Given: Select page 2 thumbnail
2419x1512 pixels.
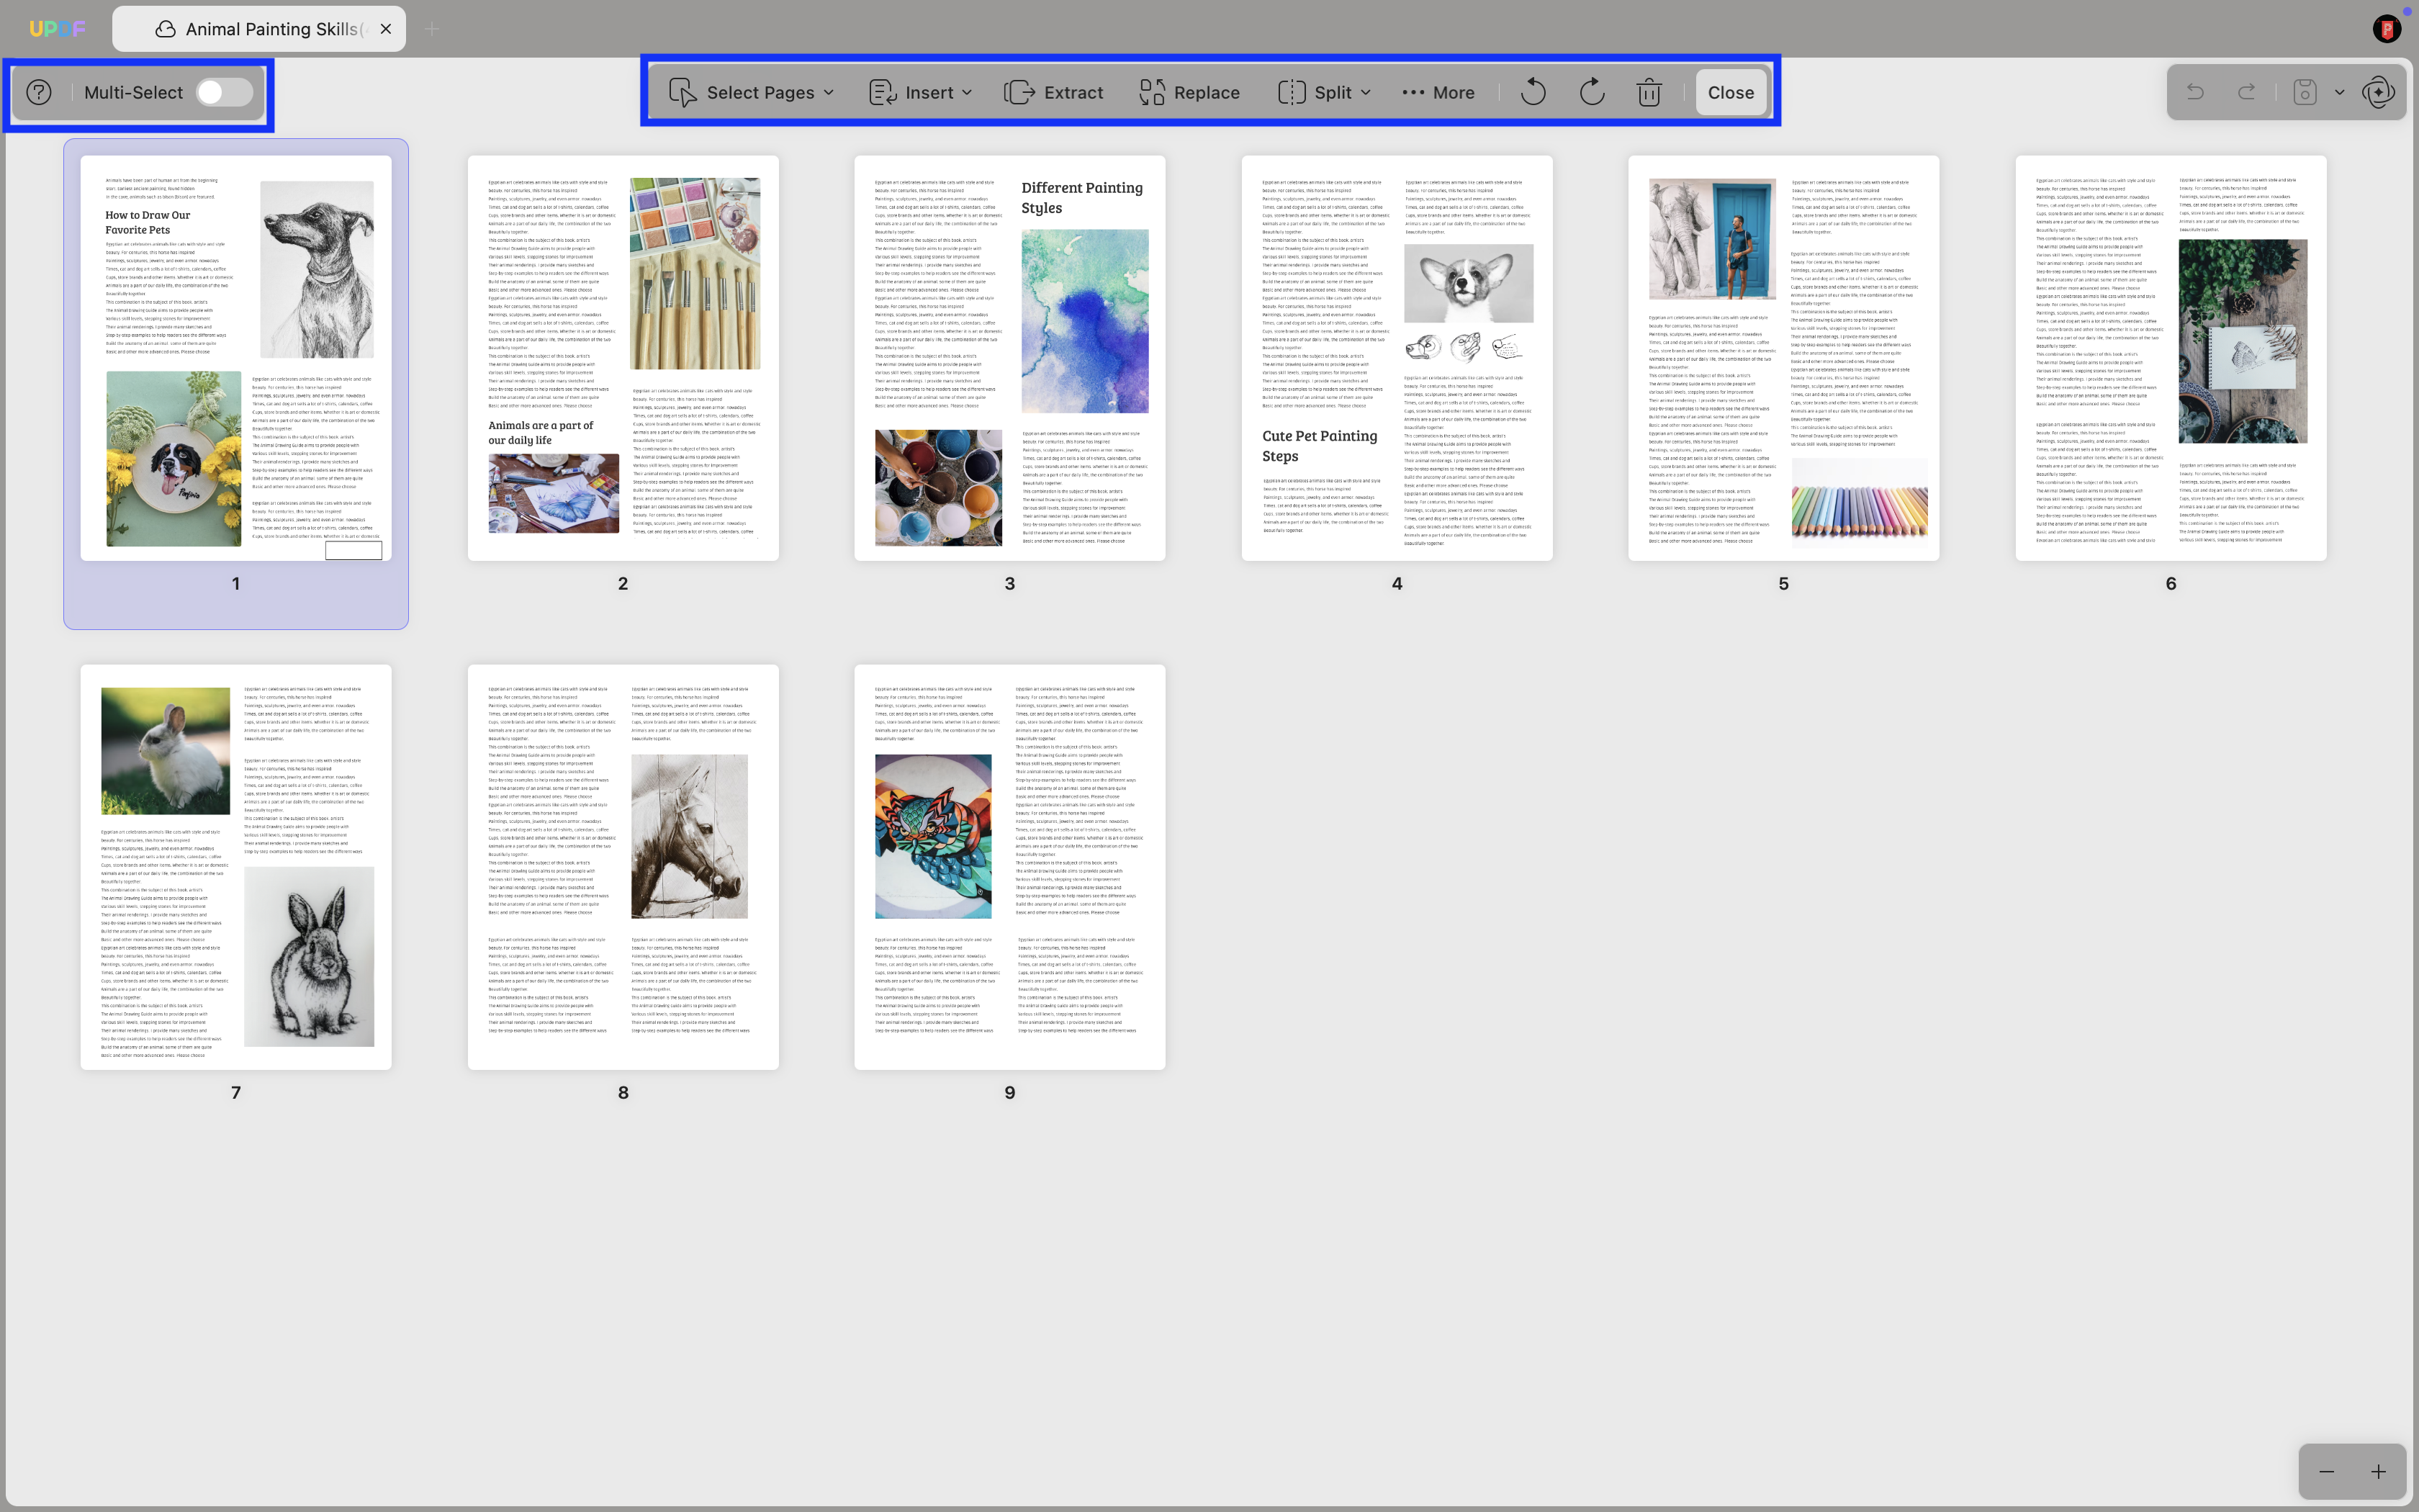Looking at the screenshot, I should pos(623,357).
